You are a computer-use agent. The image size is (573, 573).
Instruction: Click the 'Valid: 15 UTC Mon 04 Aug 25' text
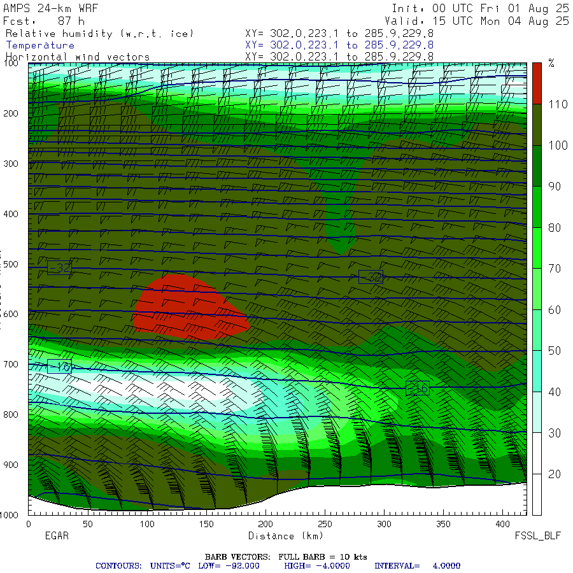tap(476, 21)
